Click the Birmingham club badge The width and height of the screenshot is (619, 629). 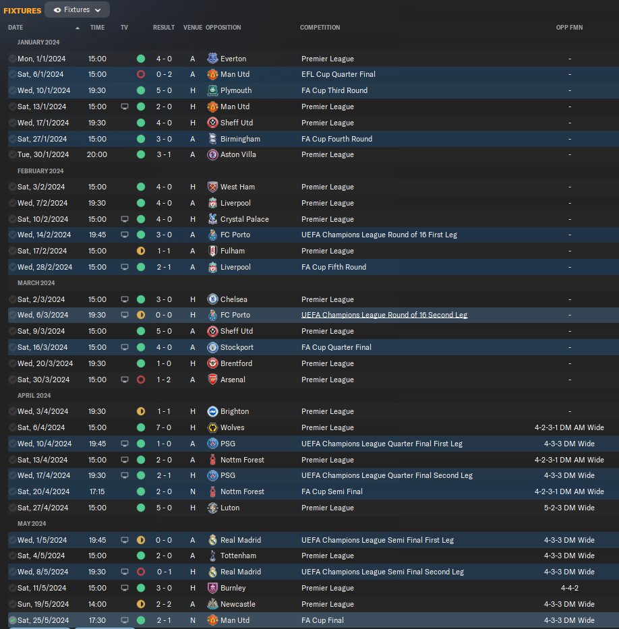pos(212,139)
